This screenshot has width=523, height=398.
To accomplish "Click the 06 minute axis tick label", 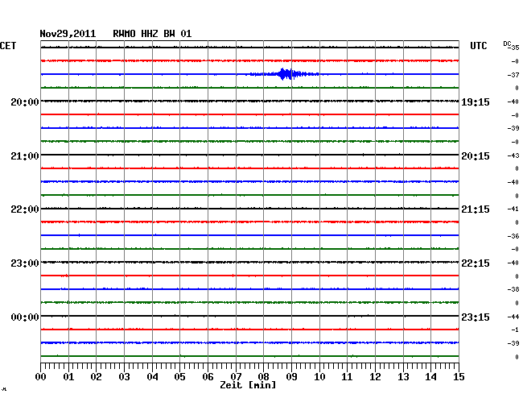I will pos(208,377).
